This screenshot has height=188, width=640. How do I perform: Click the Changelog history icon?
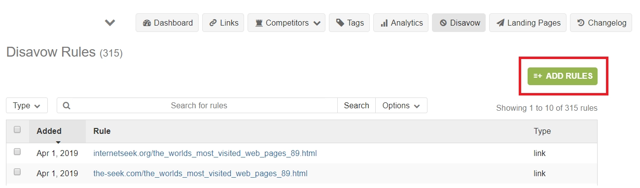(581, 23)
